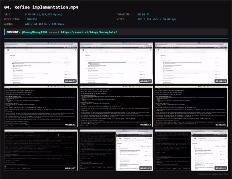Open the thumbnail stamped 00:00:17
This screenshot has width=232, height=179.
tap(116, 63)
